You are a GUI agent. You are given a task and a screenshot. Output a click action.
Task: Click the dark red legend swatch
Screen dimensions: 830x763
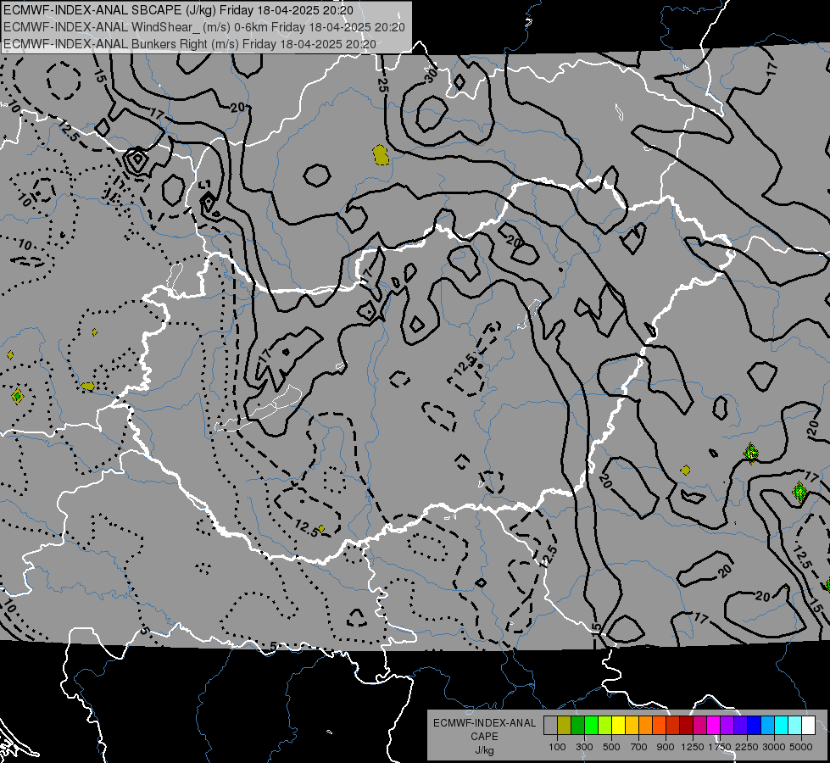pos(686,725)
